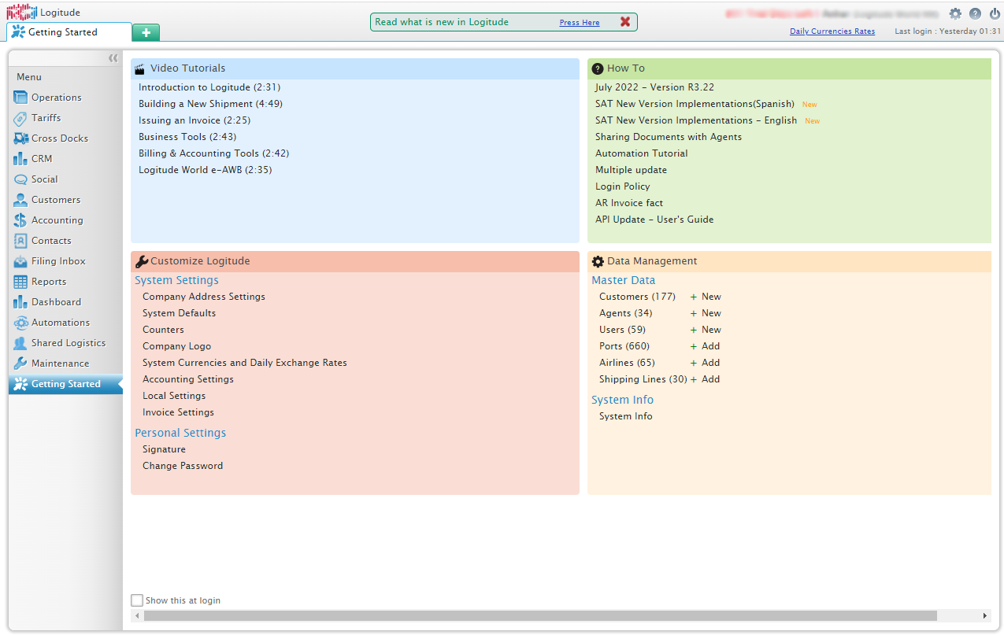Image resolution: width=1004 pixels, height=635 pixels.
Task: Click the Dashboard bar chart icon
Action: click(x=20, y=302)
